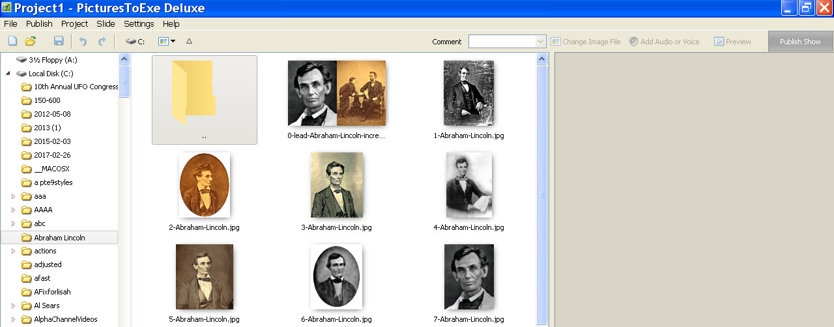This screenshot has height=327, width=834.
Task: Open the Publish menu
Action: (39, 23)
